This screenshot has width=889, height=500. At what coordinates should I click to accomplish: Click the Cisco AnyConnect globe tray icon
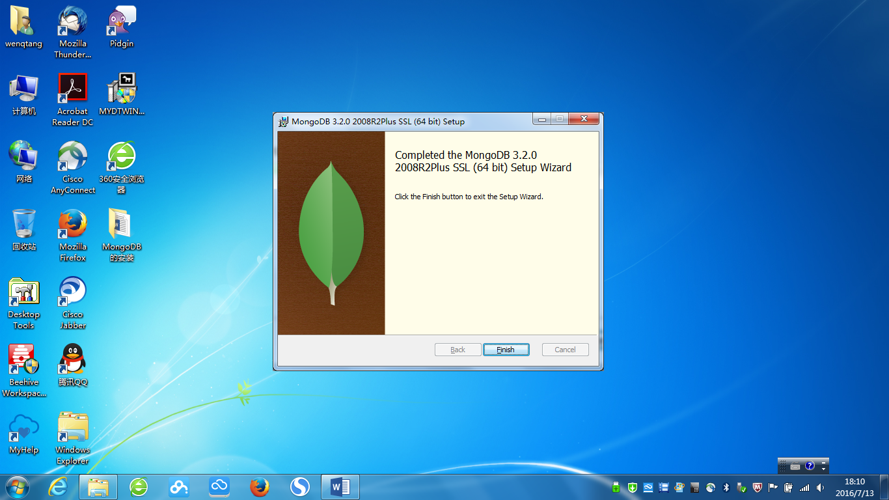point(711,487)
